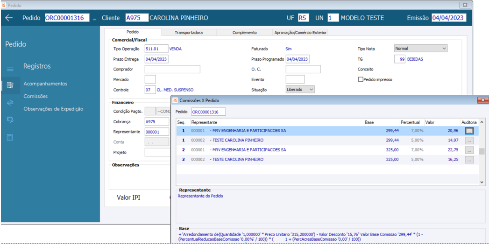This screenshot has height=245, width=489.
Task: Click the Cliente code field A975
Action: (x=137, y=18)
